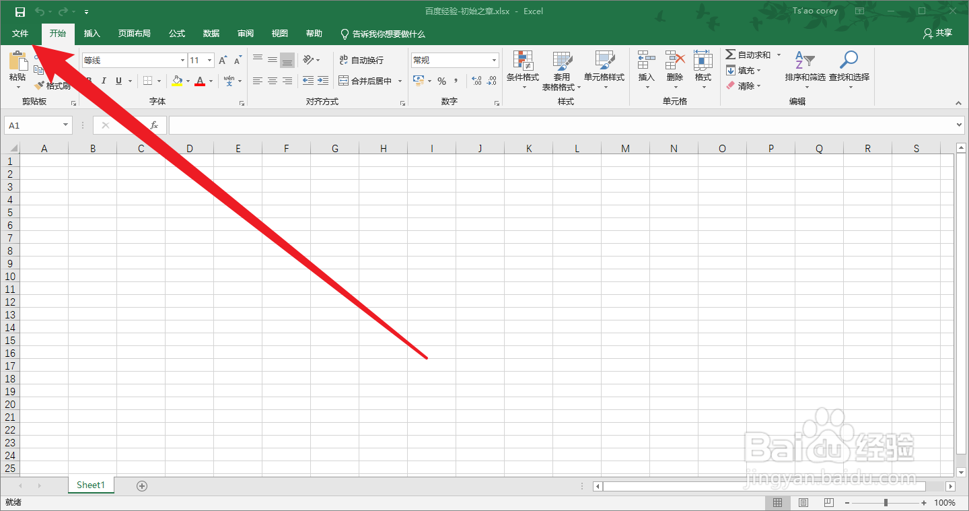
Task: Click the Redo arrow in title bar
Action: 63,11
